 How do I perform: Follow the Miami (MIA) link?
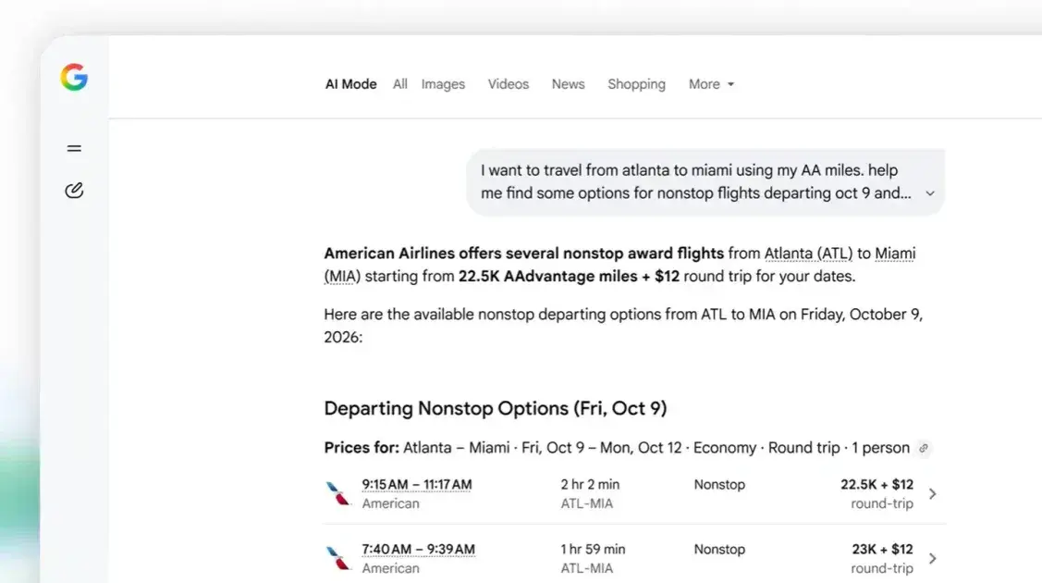click(x=894, y=254)
